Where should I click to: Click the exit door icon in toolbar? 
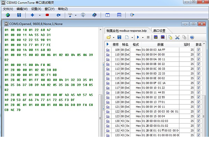132,15
